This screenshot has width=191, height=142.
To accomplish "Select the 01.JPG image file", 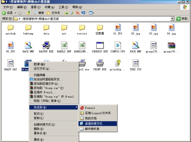I will tap(118, 27).
